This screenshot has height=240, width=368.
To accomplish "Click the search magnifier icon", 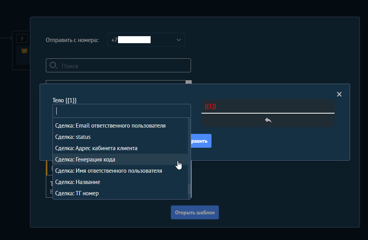I will [x=53, y=65].
